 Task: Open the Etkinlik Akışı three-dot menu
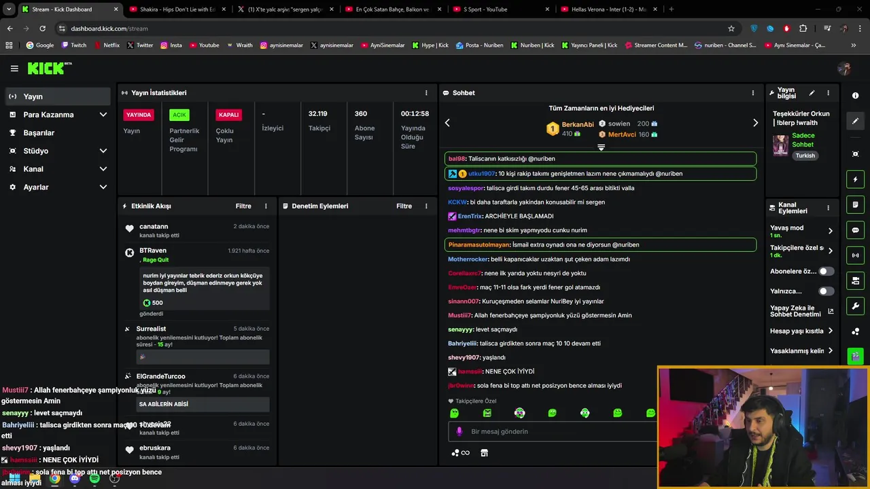(266, 206)
